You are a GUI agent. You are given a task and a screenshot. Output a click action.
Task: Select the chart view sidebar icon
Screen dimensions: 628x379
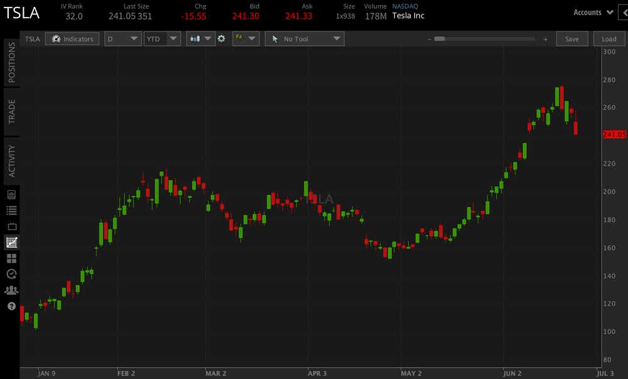[x=11, y=242]
